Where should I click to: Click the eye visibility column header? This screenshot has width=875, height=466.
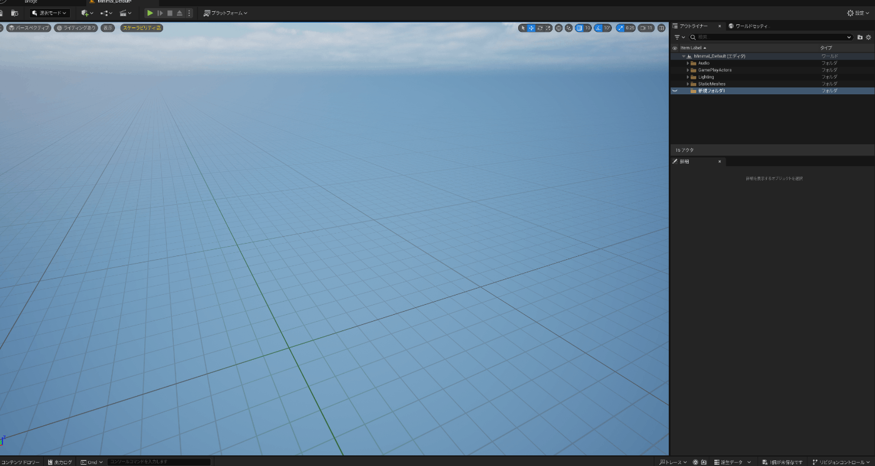(674, 47)
